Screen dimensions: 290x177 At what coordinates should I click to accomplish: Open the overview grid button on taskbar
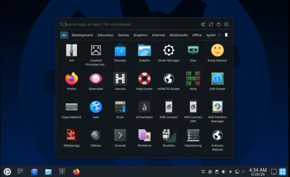click(283, 172)
